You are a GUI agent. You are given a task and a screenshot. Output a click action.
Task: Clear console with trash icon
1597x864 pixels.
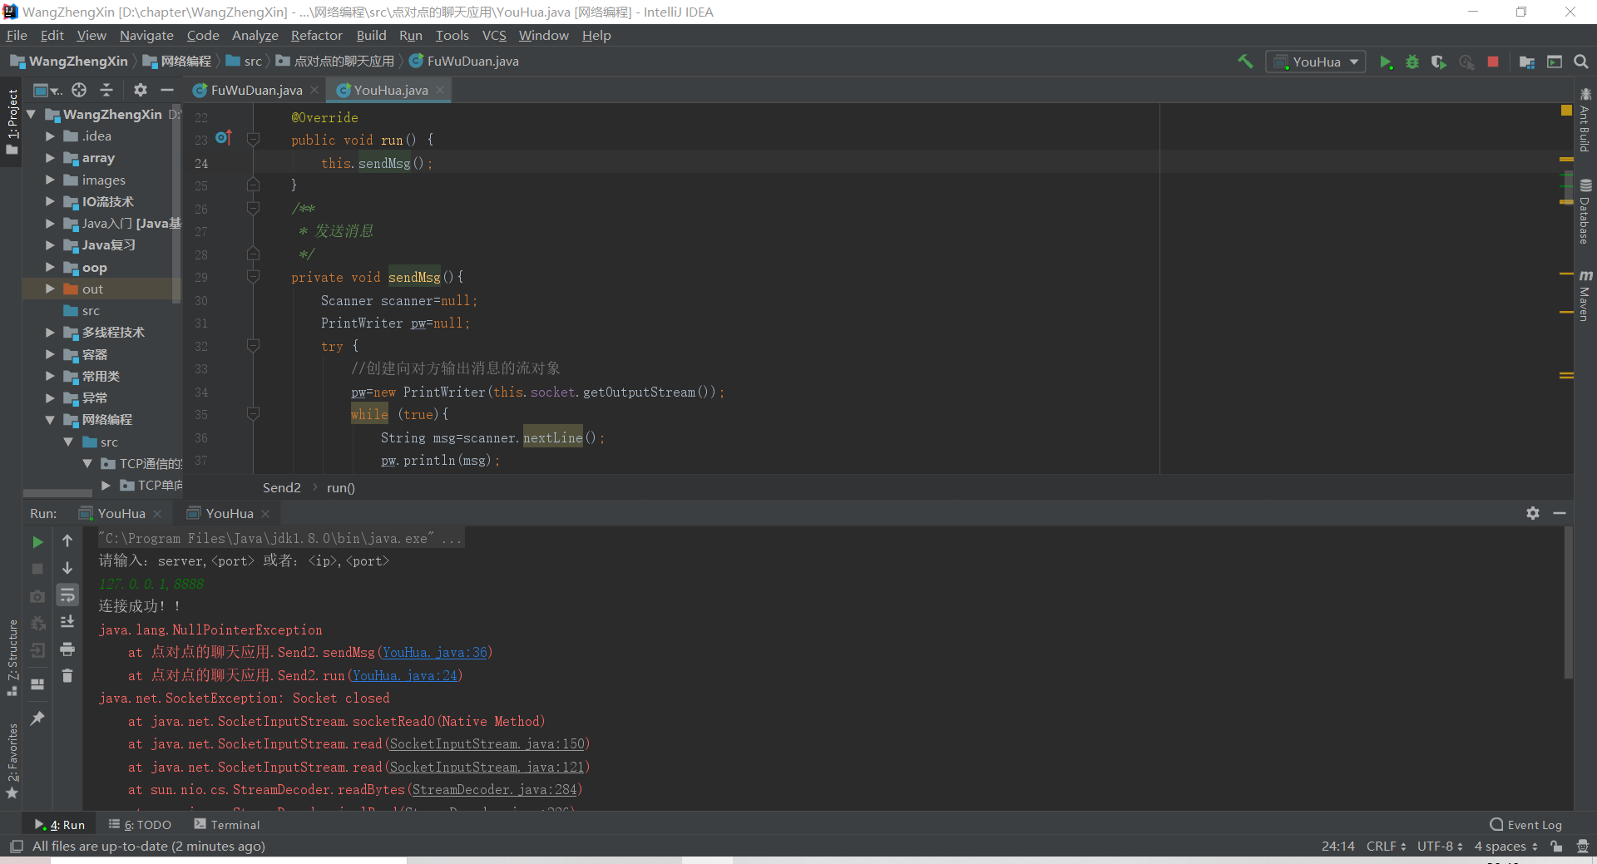(67, 676)
